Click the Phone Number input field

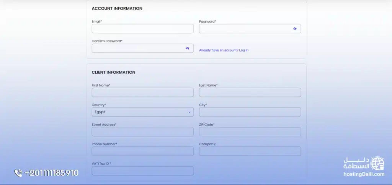pos(142,151)
